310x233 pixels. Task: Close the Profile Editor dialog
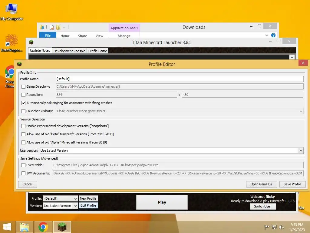click(303, 63)
